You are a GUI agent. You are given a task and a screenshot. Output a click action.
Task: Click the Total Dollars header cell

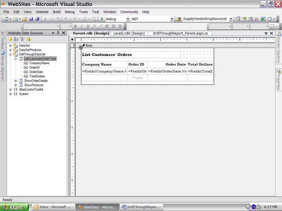click(x=200, y=64)
